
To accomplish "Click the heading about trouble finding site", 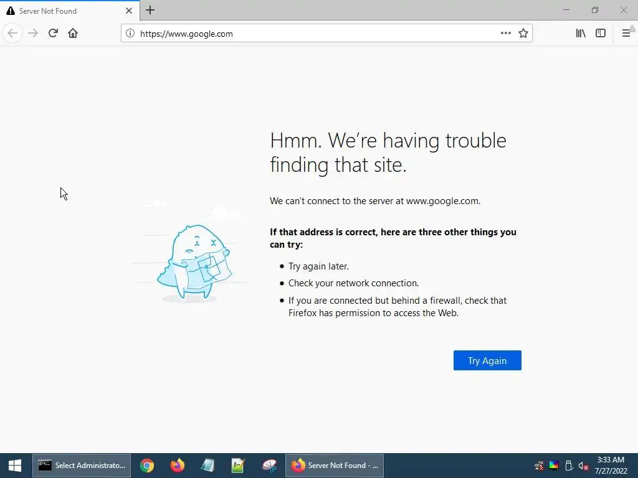I will coord(388,152).
